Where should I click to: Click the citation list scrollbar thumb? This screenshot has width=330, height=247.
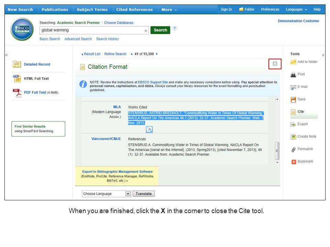click(x=277, y=151)
